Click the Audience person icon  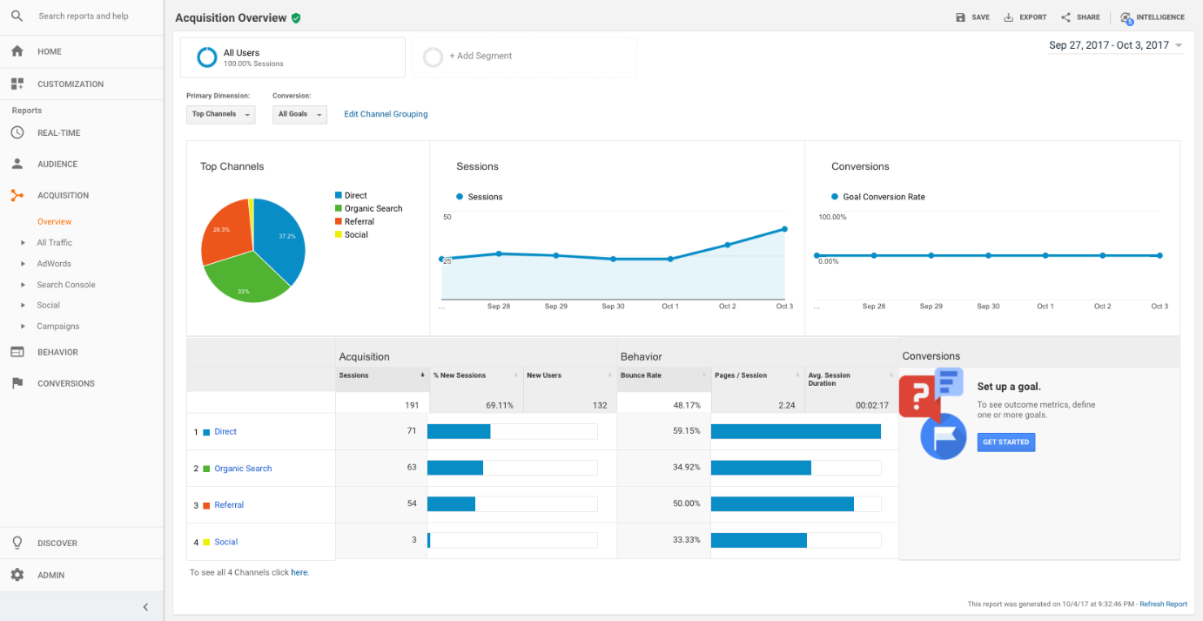coord(17,165)
